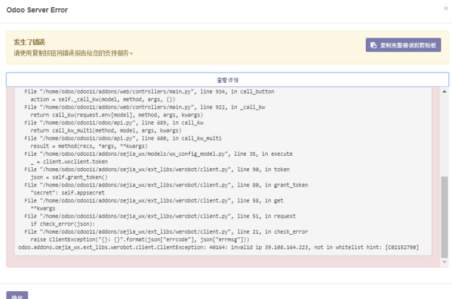
Task: Click the ClientException 40164 invalid ip line
Action: pyautogui.click(x=218, y=247)
